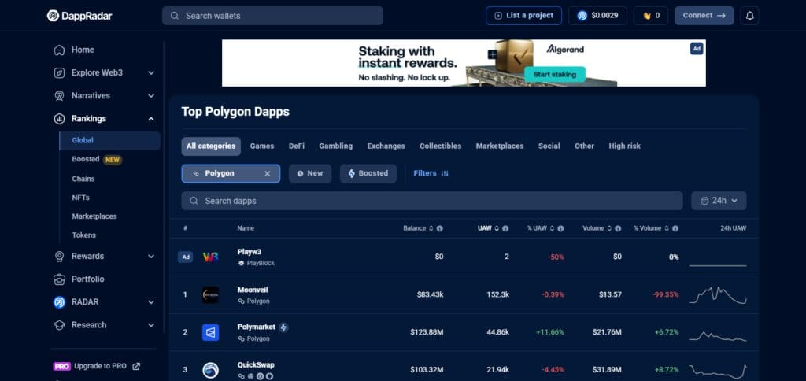Image resolution: width=806 pixels, height=381 pixels.
Task: Click the Research graduation cap icon
Action: [x=59, y=325]
